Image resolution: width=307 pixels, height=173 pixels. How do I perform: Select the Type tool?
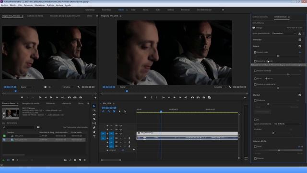(x=94, y=136)
